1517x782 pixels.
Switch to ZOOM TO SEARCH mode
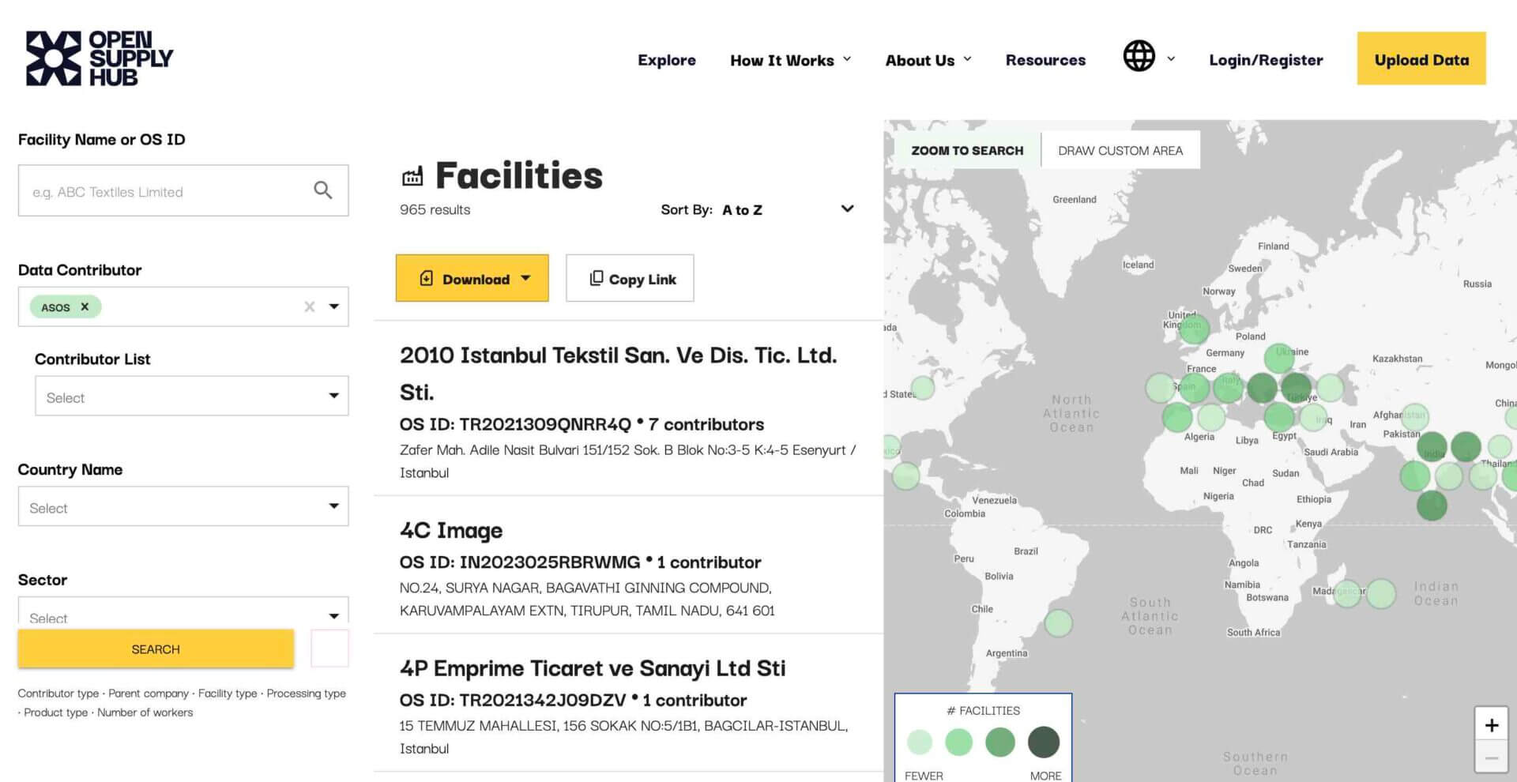(967, 149)
